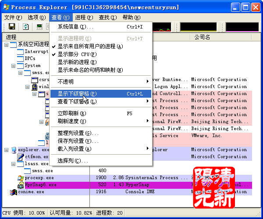Collapse the System tree node

[14, 66]
